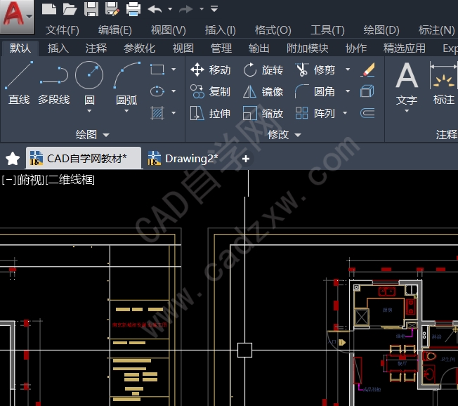Select the rectangle drawing tool

point(157,70)
